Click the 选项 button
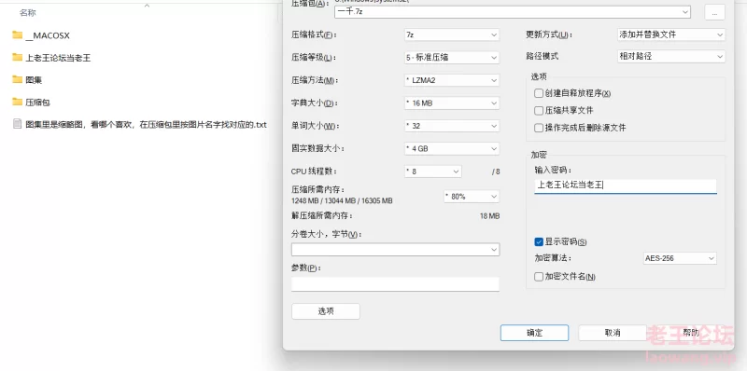 pyautogui.click(x=326, y=311)
